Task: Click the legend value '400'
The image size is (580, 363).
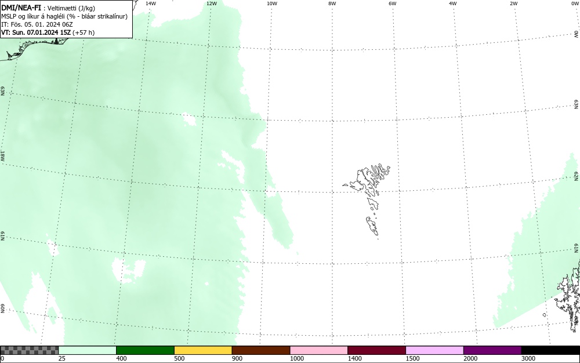Action: pos(121,358)
